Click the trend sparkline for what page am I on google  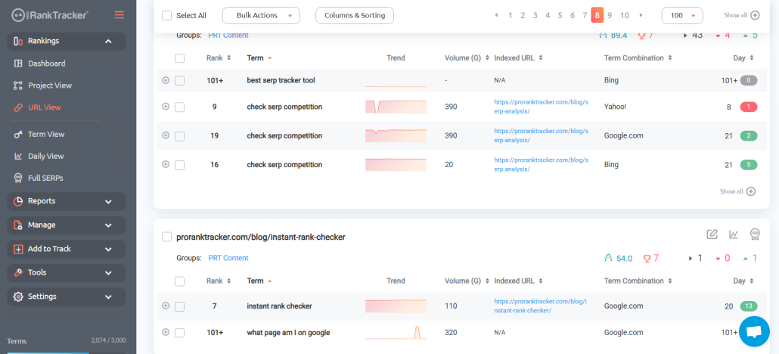[396, 332]
